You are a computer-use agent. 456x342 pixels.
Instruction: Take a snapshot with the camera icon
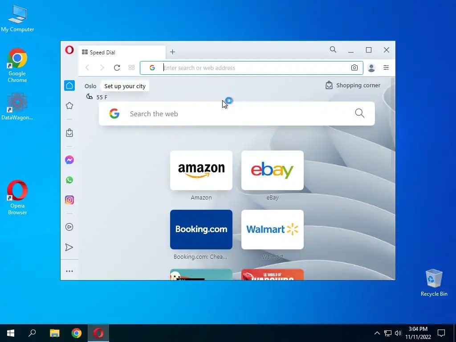click(x=354, y=68)
